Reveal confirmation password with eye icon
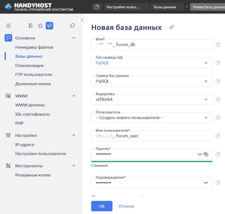Viewport: 225px width, 214px height. [x=206, y=183]
